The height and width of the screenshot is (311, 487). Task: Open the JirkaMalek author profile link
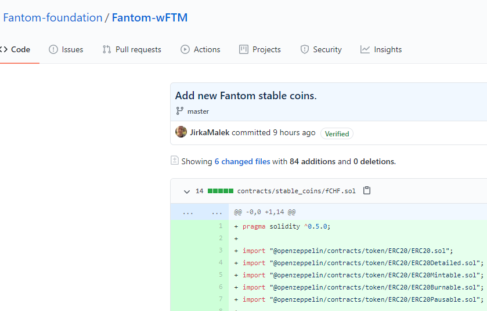210,132
